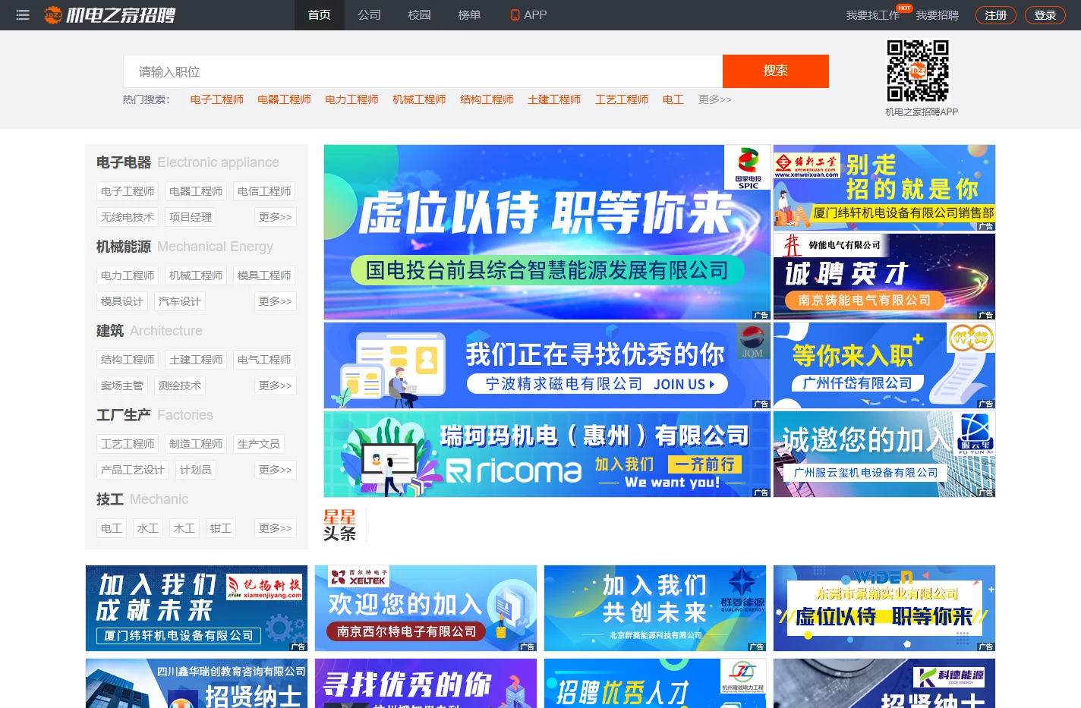
Task: Click the 机电之家招聘 logo
Action: [109, 15]
